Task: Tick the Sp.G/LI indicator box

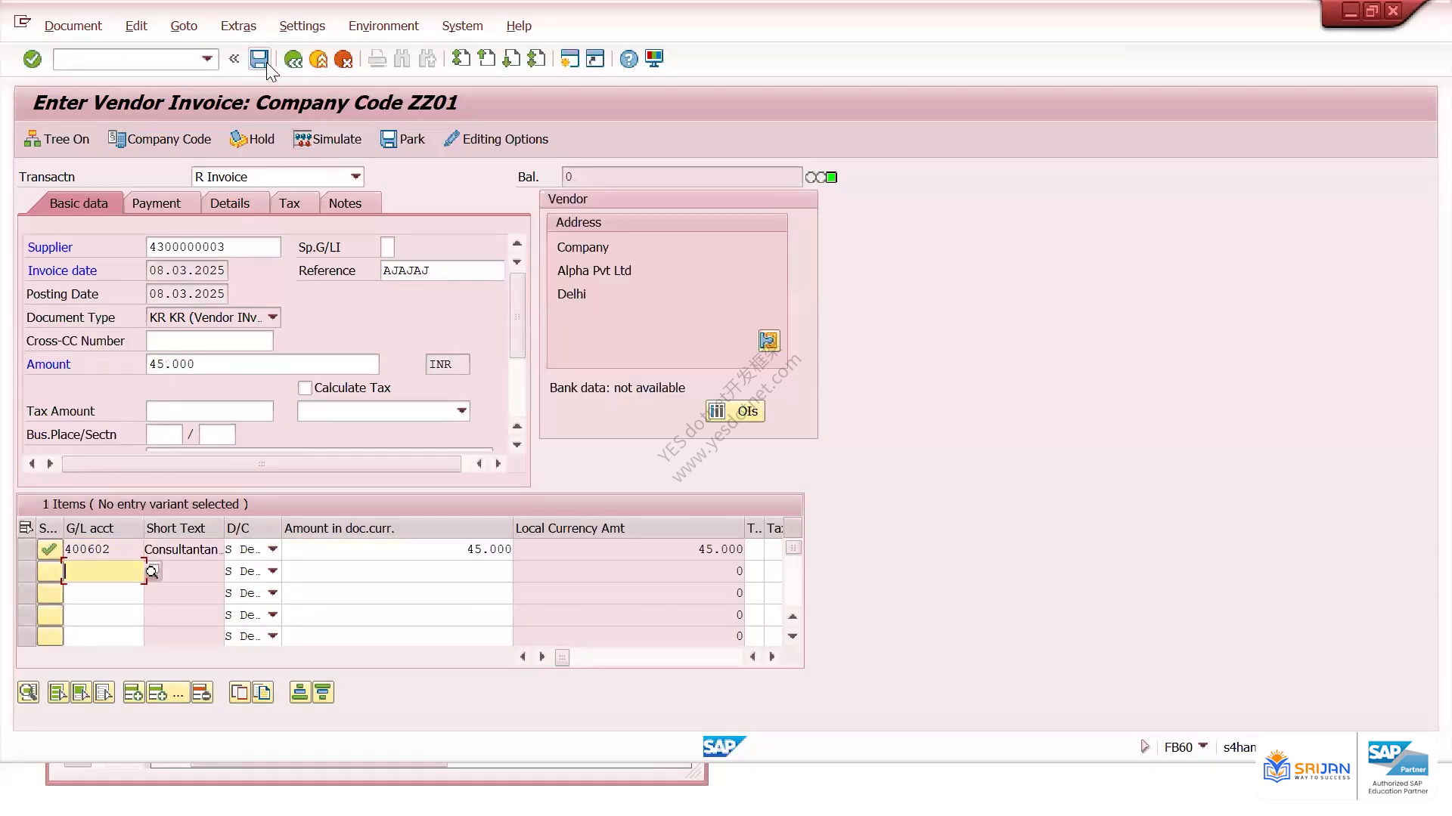Action: 387,247
